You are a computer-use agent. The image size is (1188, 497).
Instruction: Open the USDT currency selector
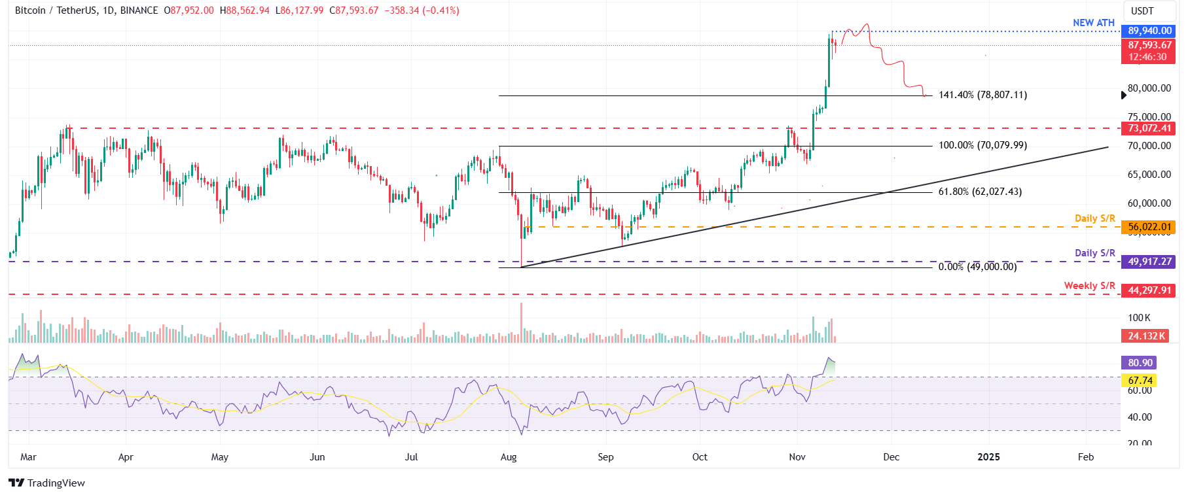(x=1151, y=11)
